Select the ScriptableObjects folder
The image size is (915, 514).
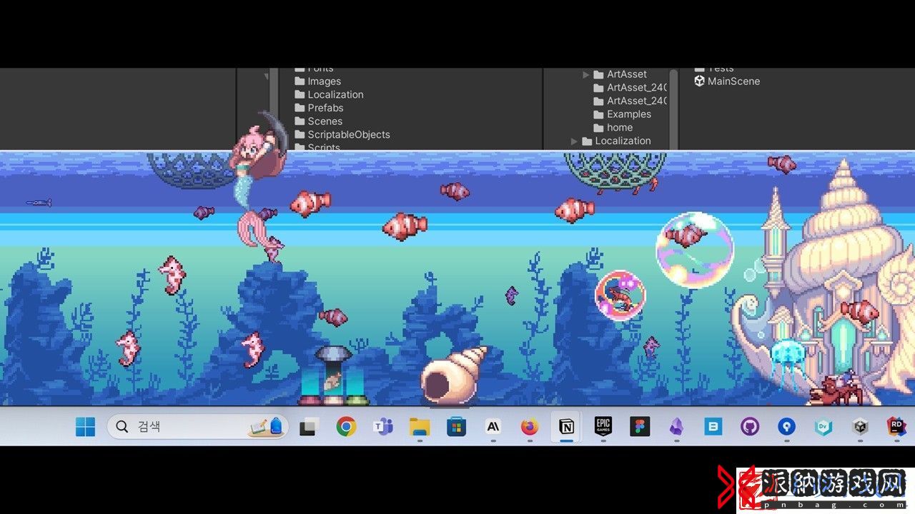[x=342, y=134]
